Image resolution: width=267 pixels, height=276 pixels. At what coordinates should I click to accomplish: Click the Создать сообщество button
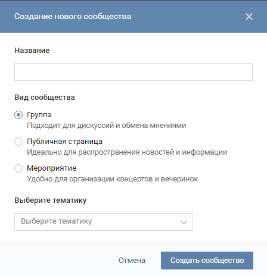point(207,261)
